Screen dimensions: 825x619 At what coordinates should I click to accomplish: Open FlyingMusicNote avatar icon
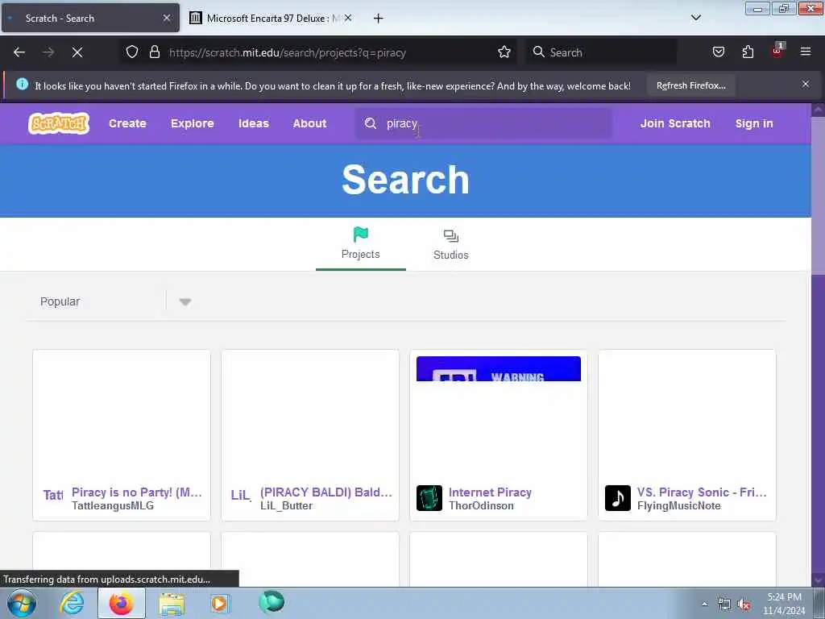tap(618, 498)
